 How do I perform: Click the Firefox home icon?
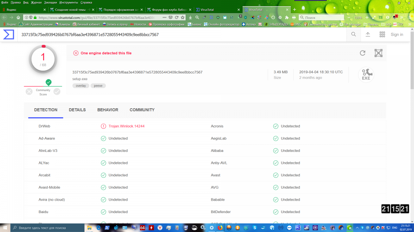[x=19, y=17]
